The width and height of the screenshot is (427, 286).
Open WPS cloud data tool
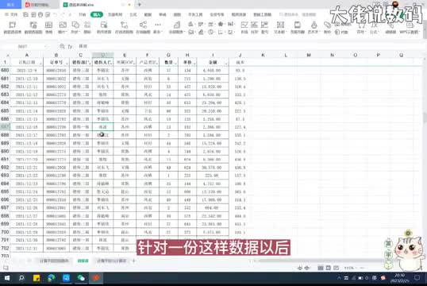click(x=410, y=28)
